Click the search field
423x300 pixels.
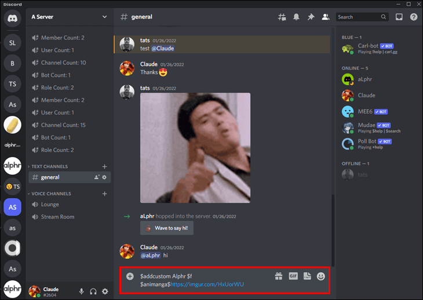362,17
